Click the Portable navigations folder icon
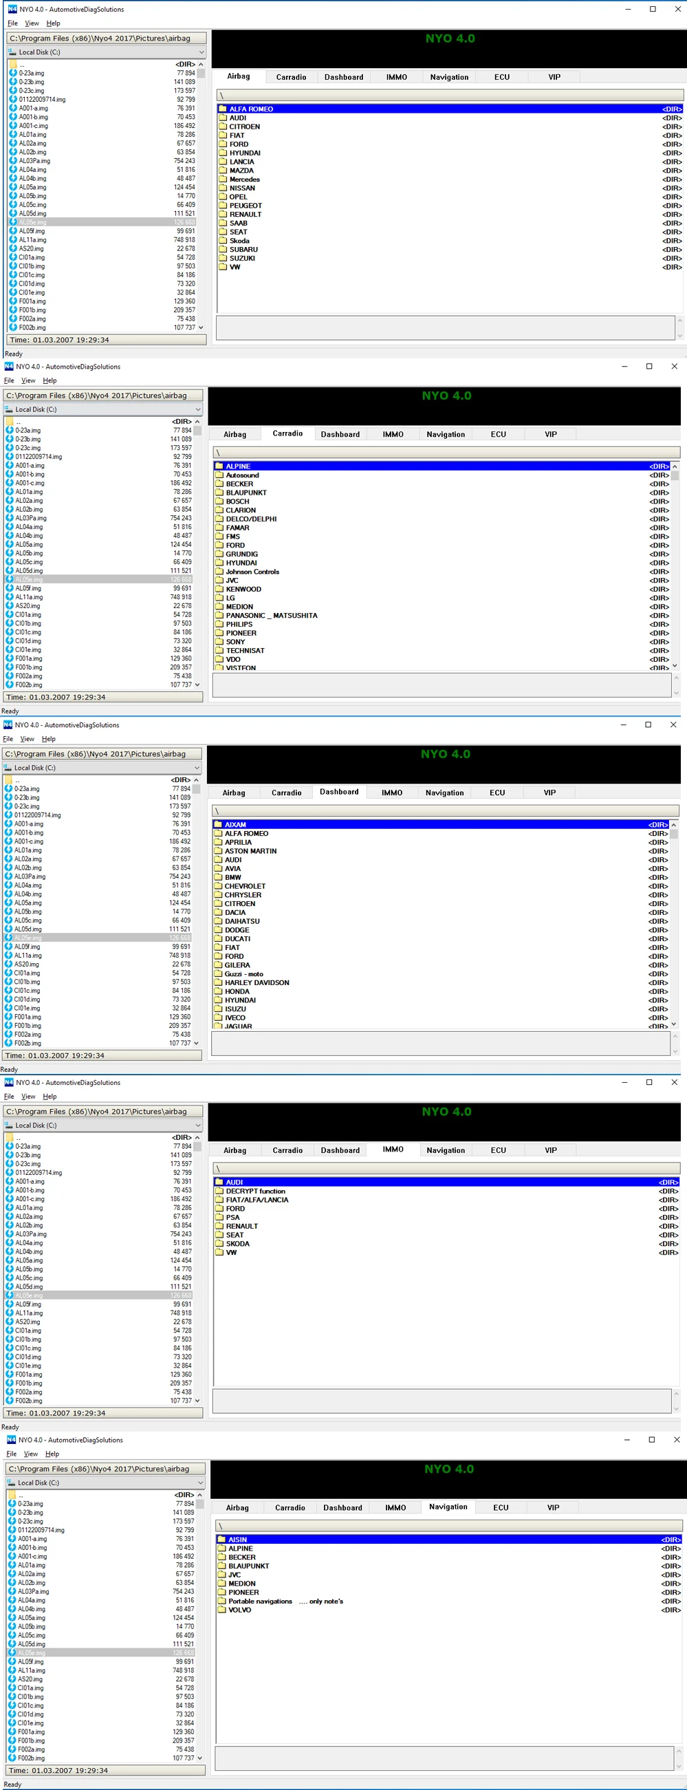 point(221,1601)
